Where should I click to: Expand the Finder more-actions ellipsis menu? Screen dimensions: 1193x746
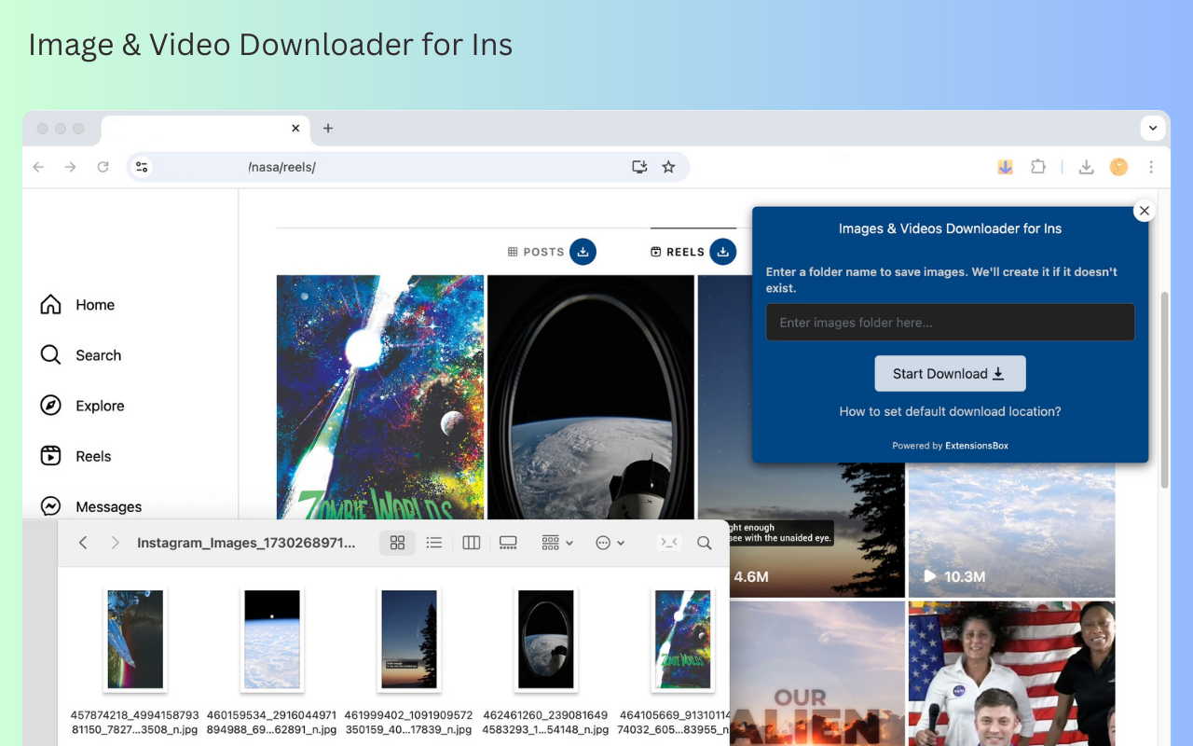click(610, 542)
